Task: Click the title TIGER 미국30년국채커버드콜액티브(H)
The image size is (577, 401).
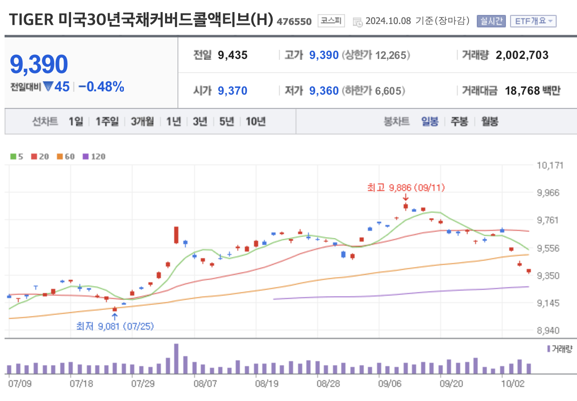Action: pyautogui.click(x=141, y=20)
